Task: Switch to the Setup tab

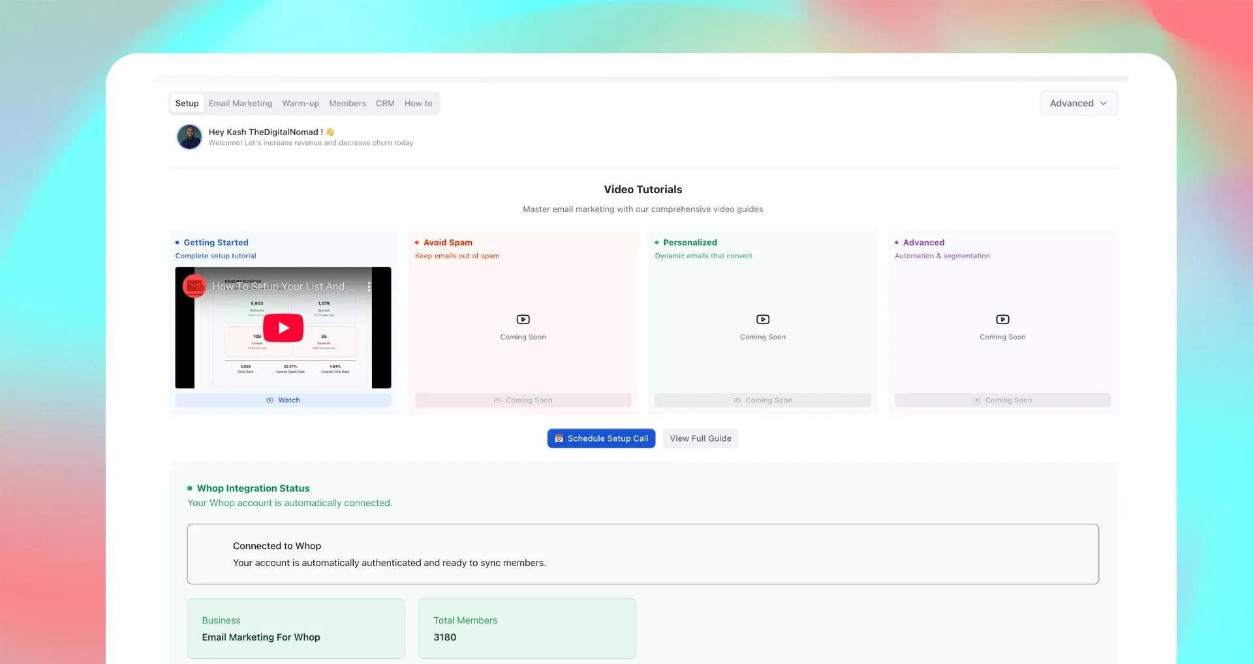Action: 187,103
